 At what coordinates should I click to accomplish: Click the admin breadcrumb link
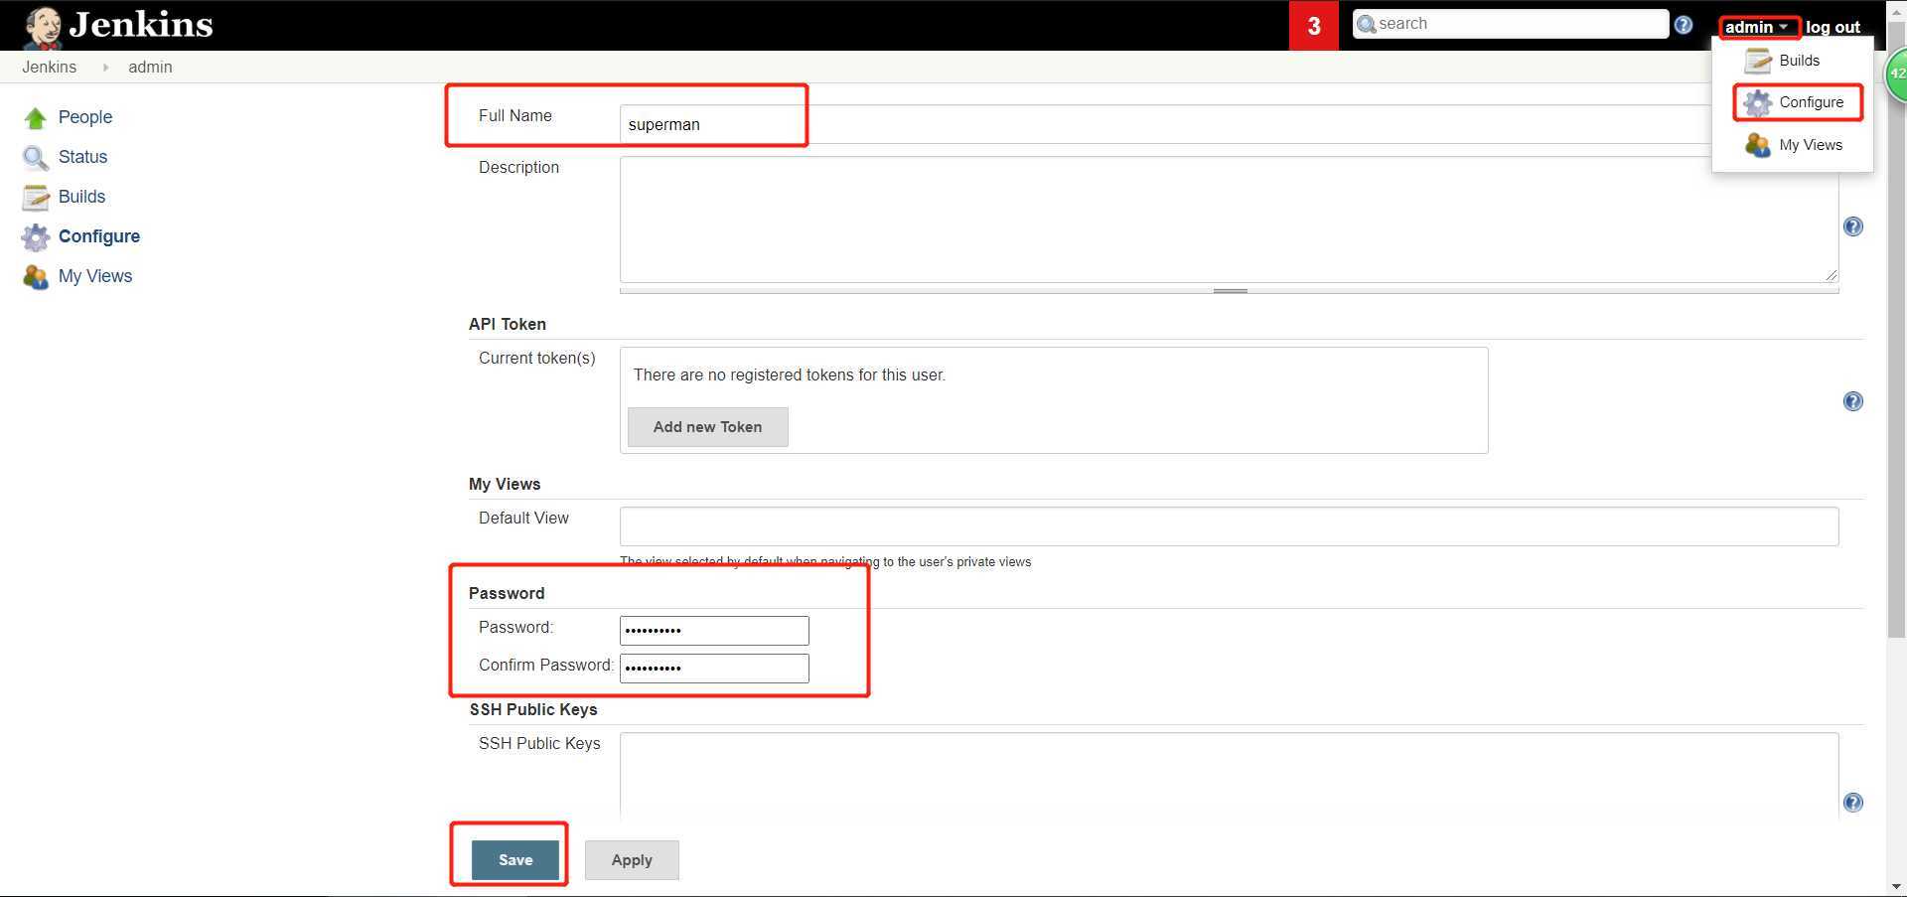(x=150, y=67)
